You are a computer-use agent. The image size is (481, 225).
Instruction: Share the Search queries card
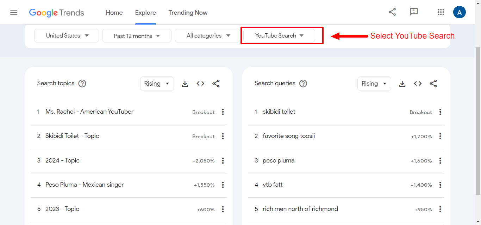tap(433, 84)
